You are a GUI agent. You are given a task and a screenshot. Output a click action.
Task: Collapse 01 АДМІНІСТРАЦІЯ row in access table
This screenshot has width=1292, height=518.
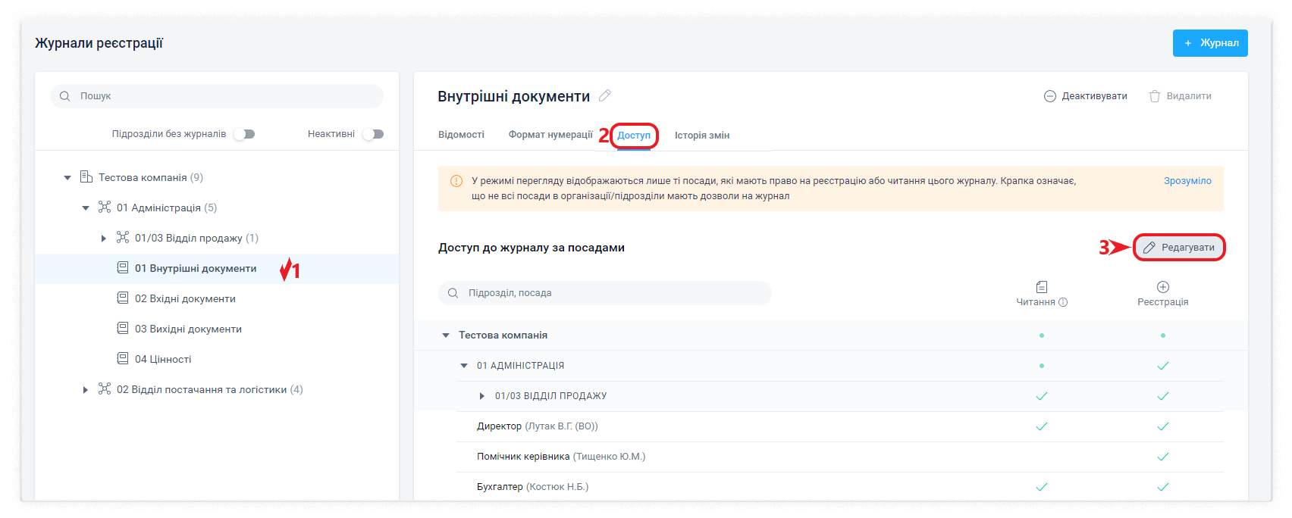point(464,366)
